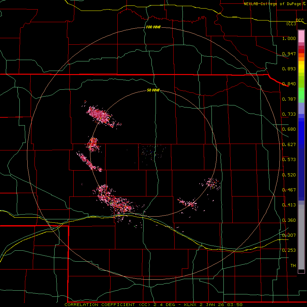Select the 1.000 legend value

coord(289,38)
